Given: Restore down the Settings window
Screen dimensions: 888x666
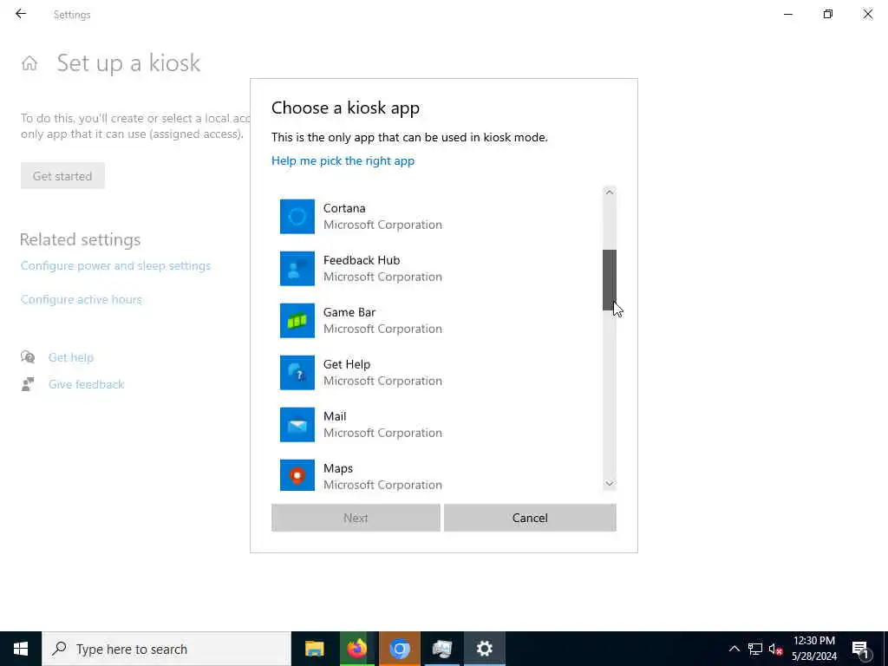Looking at the screenshot, I should 828,14.
